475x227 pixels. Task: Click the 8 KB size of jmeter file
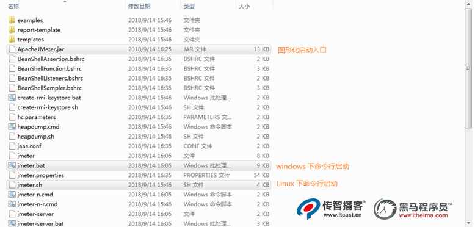pyautogui.click(x=263, y=156)
